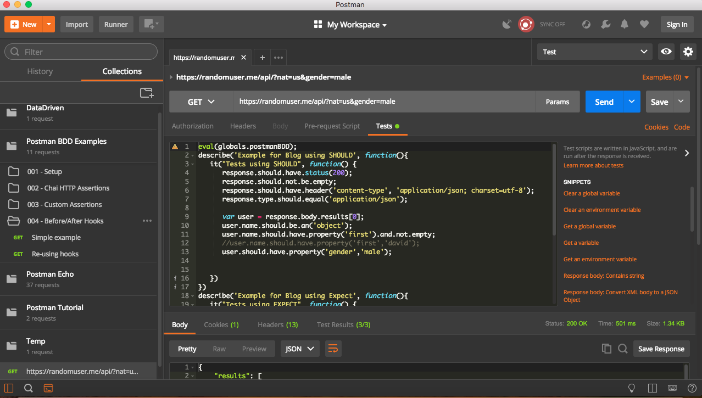
Task: Open the API network globe icon
Action: (x=586, y=24)
